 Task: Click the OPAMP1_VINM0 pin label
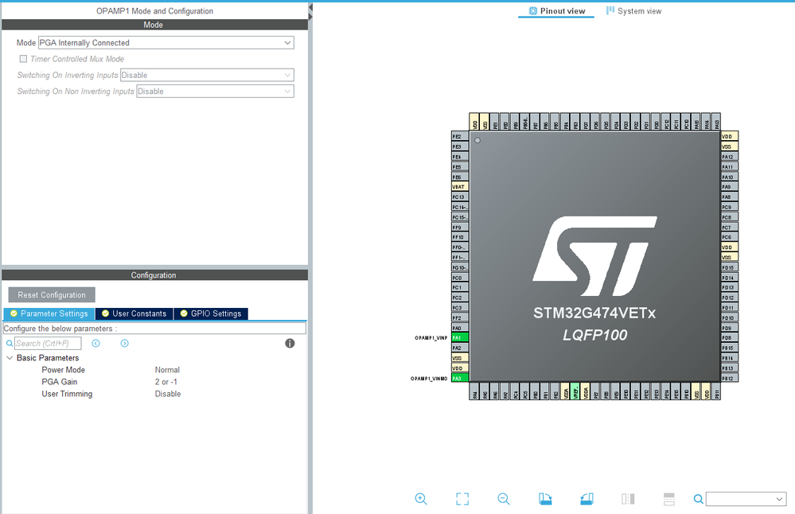429,379
